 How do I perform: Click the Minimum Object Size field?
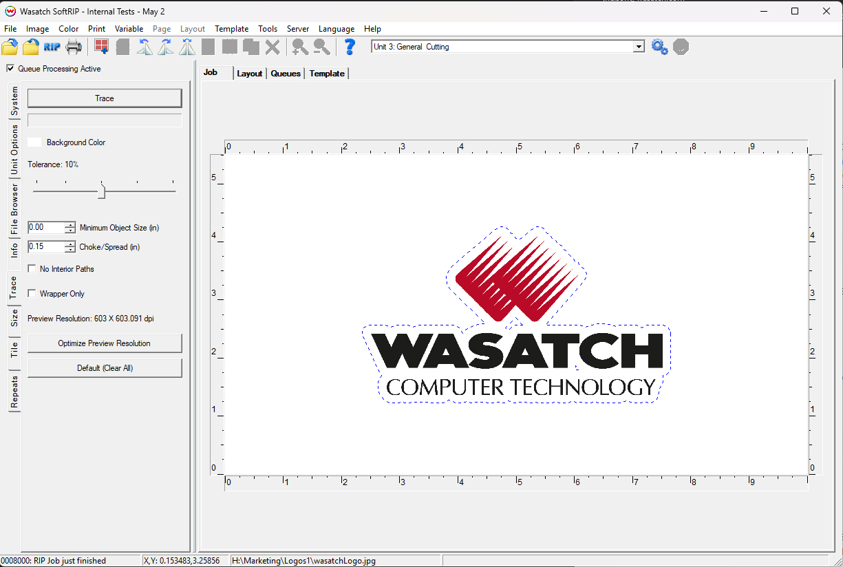coord(46,228)
